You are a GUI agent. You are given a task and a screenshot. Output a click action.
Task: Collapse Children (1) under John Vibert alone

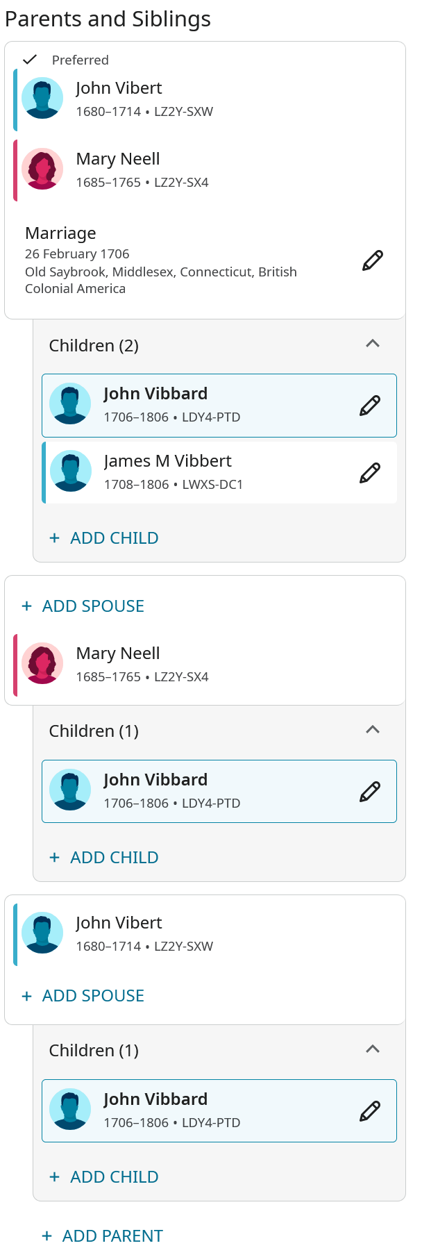[x=373, y=1049]
